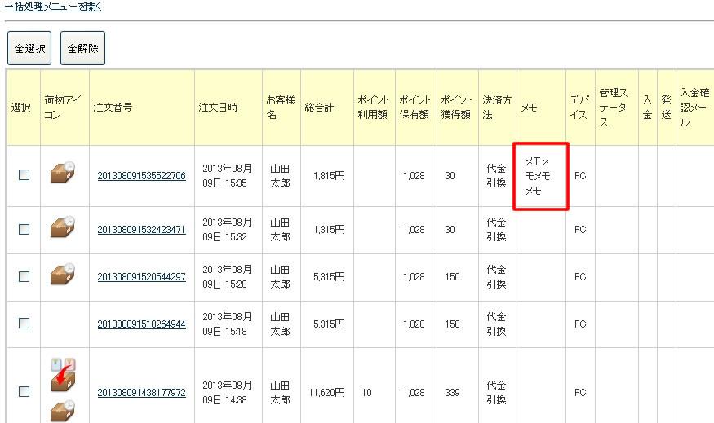Toggle the checkbox for order 201308091438177972
This screenshot has width=714, height=423.
pyautogui.click(x=24, y=391)
